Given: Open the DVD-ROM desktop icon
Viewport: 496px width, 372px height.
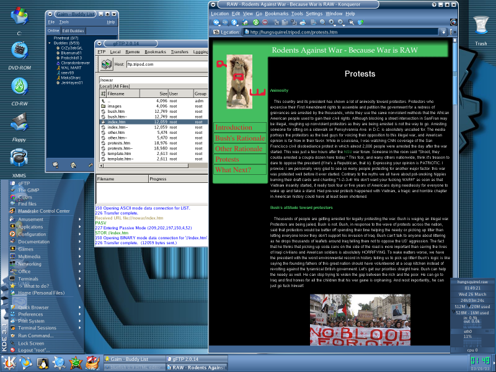Looking at the screenshot, I should (20, 51).
